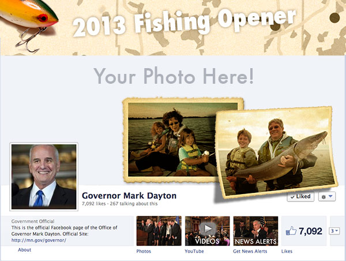Open the Photos tab label
The image size is (346, 261).
144,251
